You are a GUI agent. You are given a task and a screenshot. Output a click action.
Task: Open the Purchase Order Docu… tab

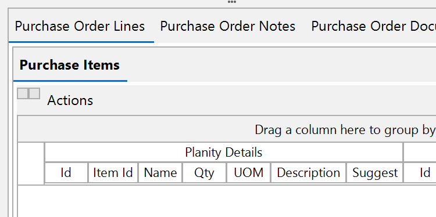click(373, 26)
